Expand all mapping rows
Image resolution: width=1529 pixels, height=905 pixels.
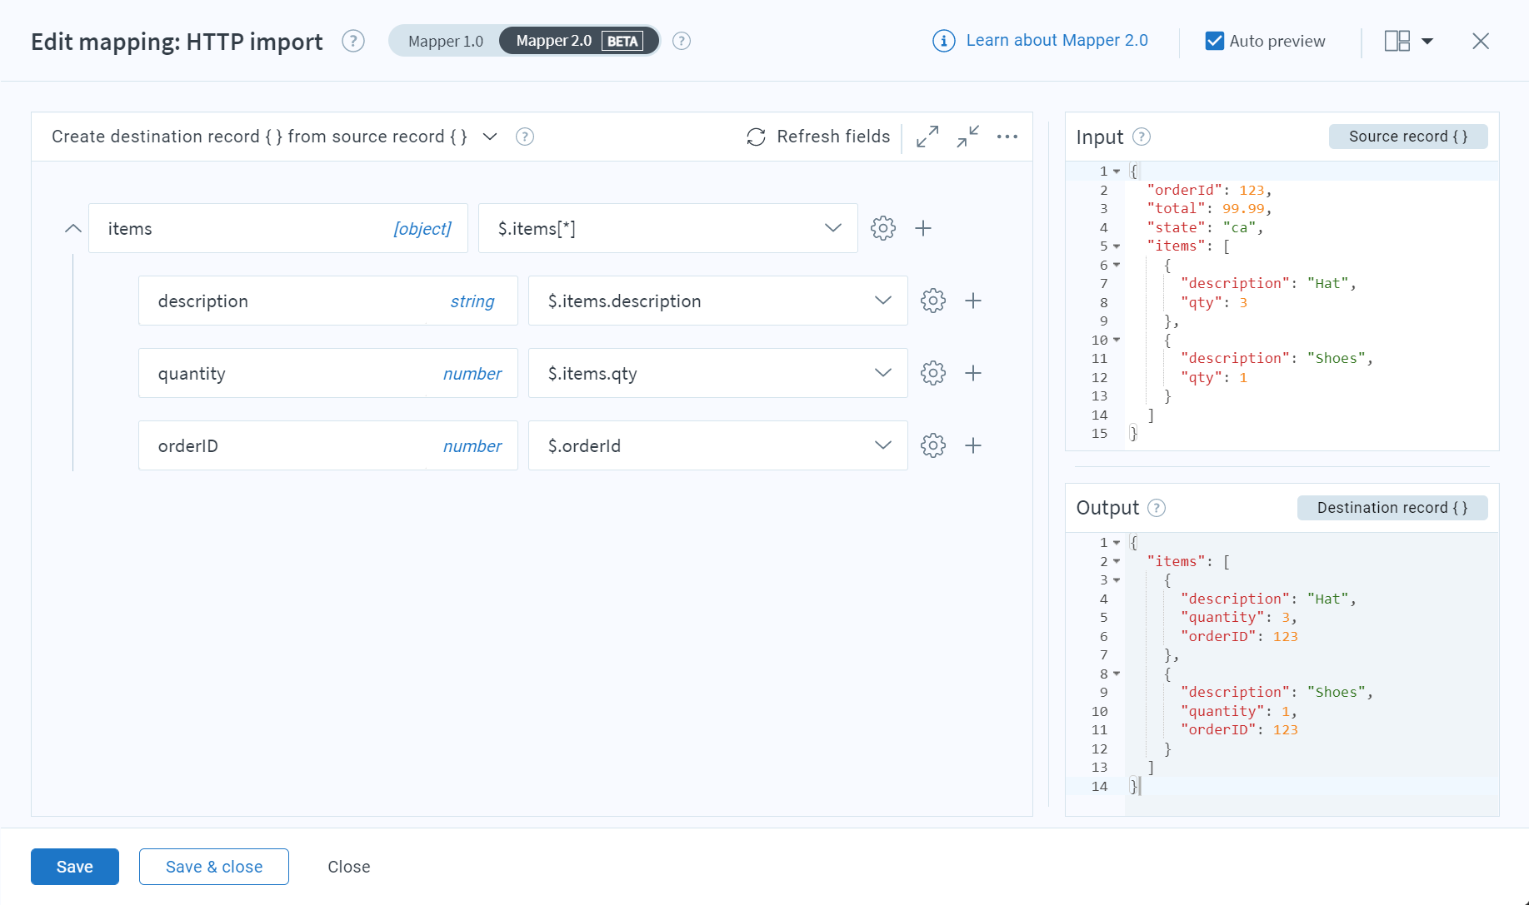[927, 137]
